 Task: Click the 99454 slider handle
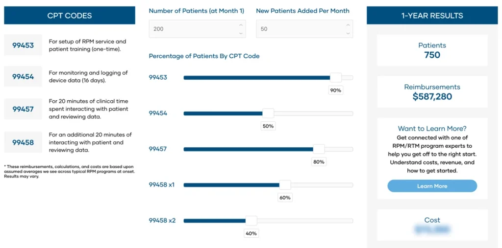pos(268,113)
